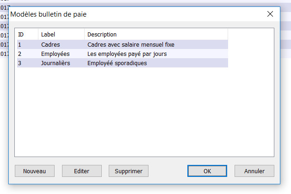The width and height of the screenshot is (291, 194).
Task: Select the Cadres row label
Action: 50,45
